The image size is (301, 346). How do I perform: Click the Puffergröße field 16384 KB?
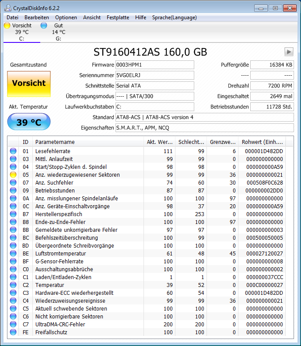pos(272,65)
